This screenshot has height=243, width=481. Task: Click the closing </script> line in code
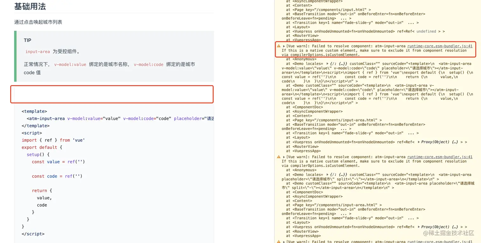33,234
